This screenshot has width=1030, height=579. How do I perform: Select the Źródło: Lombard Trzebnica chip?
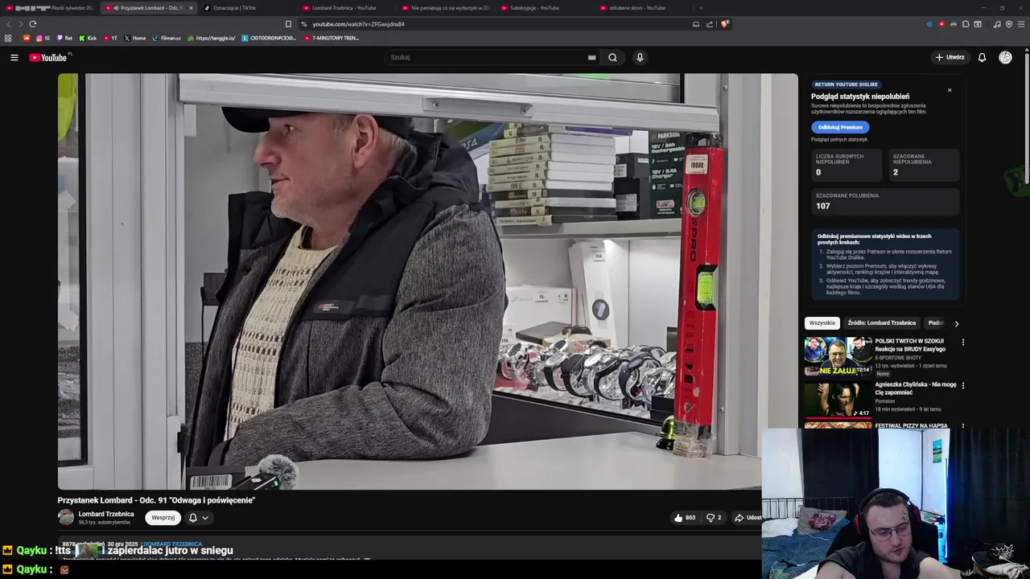pyautogui.click(x=882, y=323)
